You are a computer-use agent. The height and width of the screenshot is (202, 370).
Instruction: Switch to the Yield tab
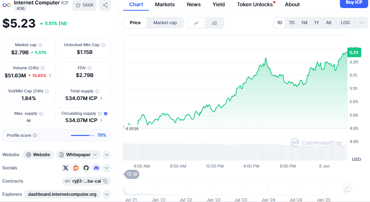click(219, 4)
